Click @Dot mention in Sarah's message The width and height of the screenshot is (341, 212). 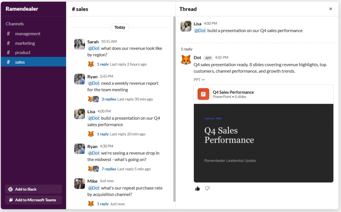click(x=94, y=48)
